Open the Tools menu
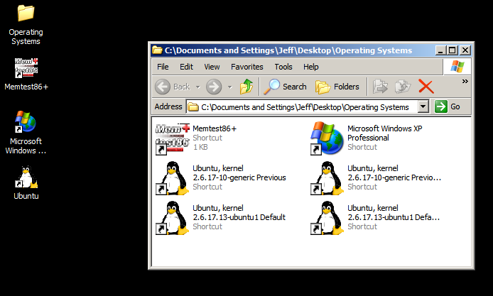Image resolution: width=493 pixels, height=296 pixels. pos(283,67)
